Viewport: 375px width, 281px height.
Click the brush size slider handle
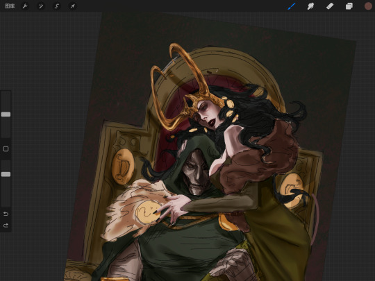click(x=6, y=114)
